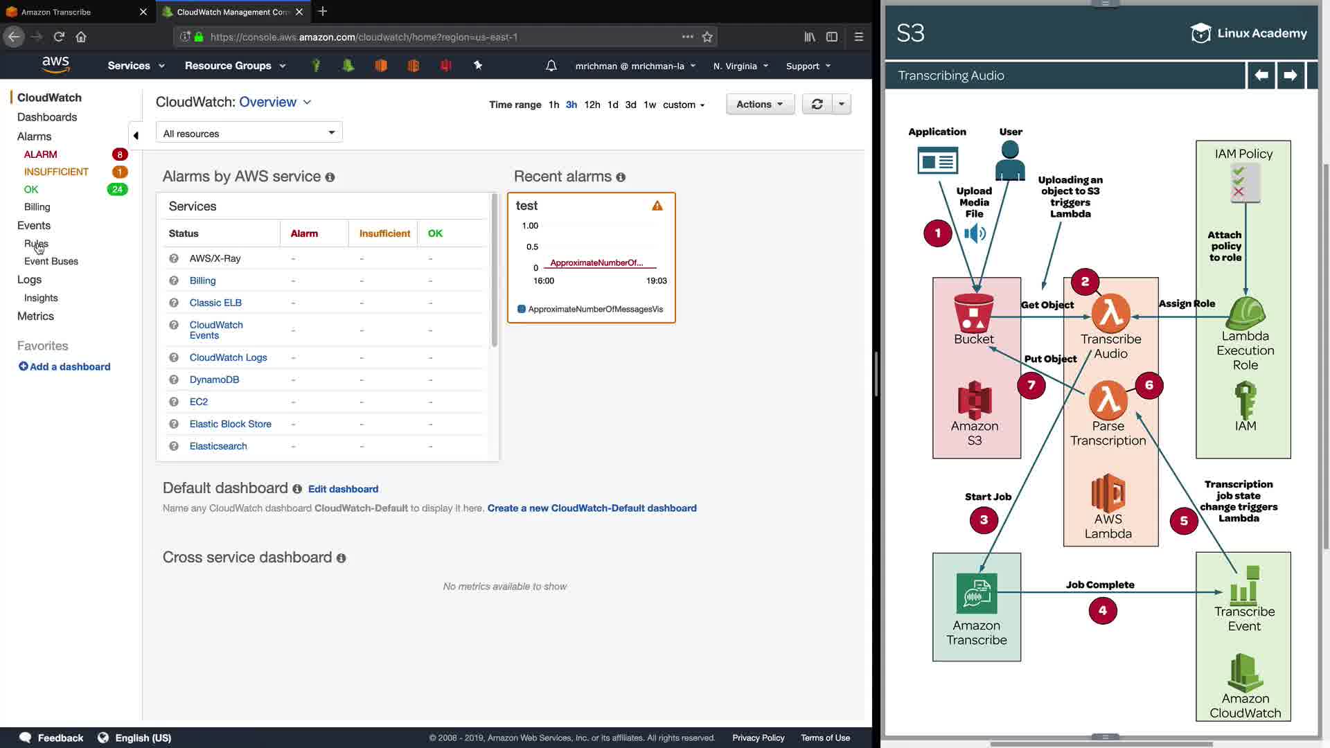Viewport: 1330px width, 748px height.
Task: Click the Edit dashboard link
Action: pyautogui.click(x=343, y=489)
